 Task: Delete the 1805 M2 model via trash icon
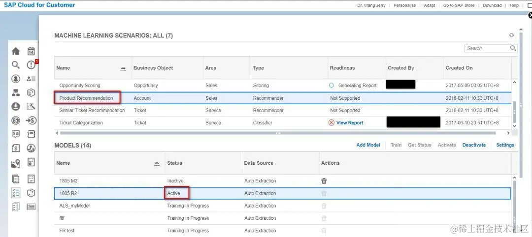pos(324,181)
